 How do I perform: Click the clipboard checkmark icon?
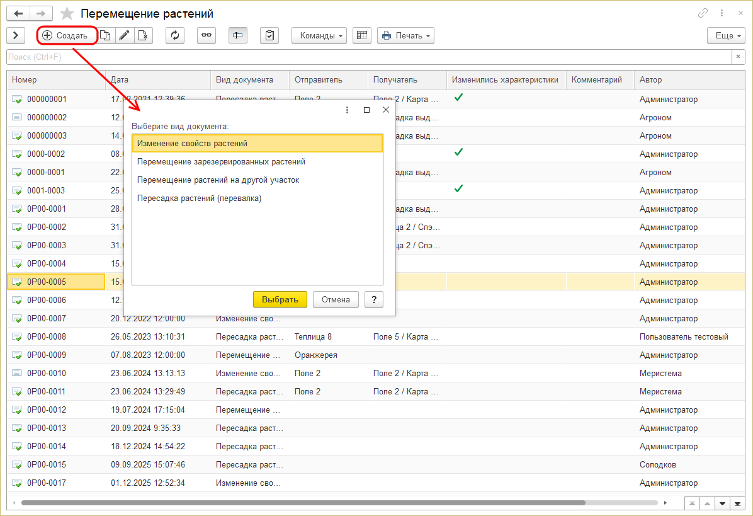tap(269, 36)
